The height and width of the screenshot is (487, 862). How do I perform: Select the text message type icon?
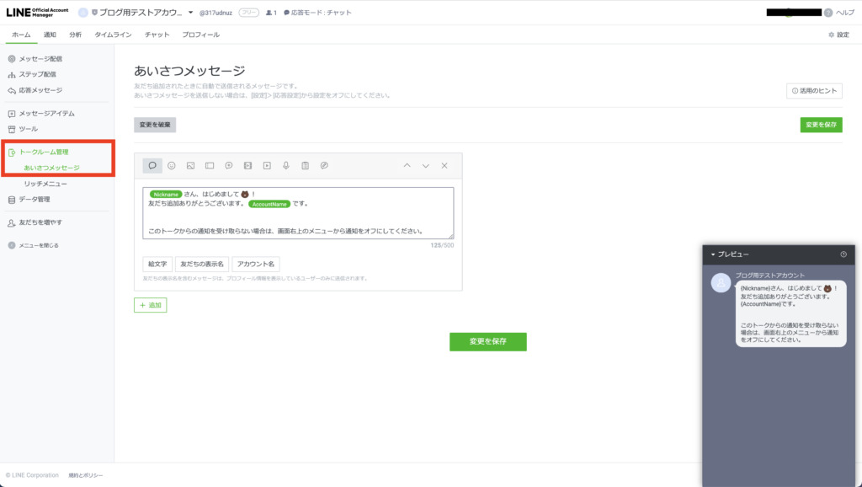[x=152, y=166]
